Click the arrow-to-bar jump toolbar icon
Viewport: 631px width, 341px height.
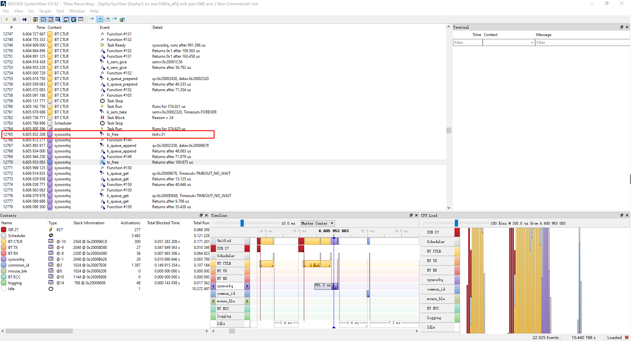pos(115,19)
